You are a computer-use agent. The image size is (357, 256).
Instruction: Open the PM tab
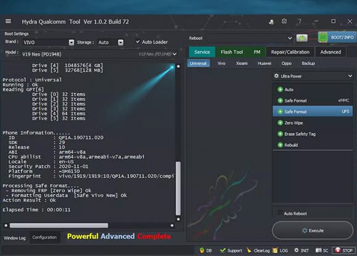click(x=257, y=52)
